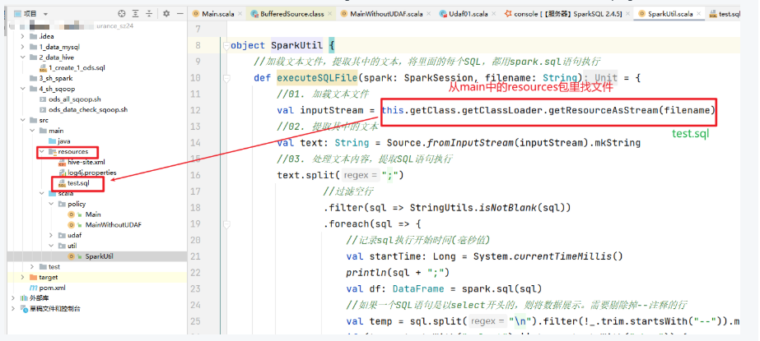Close the BufferedSource.class tab
The image size is (760, 341).
(329, 15)
